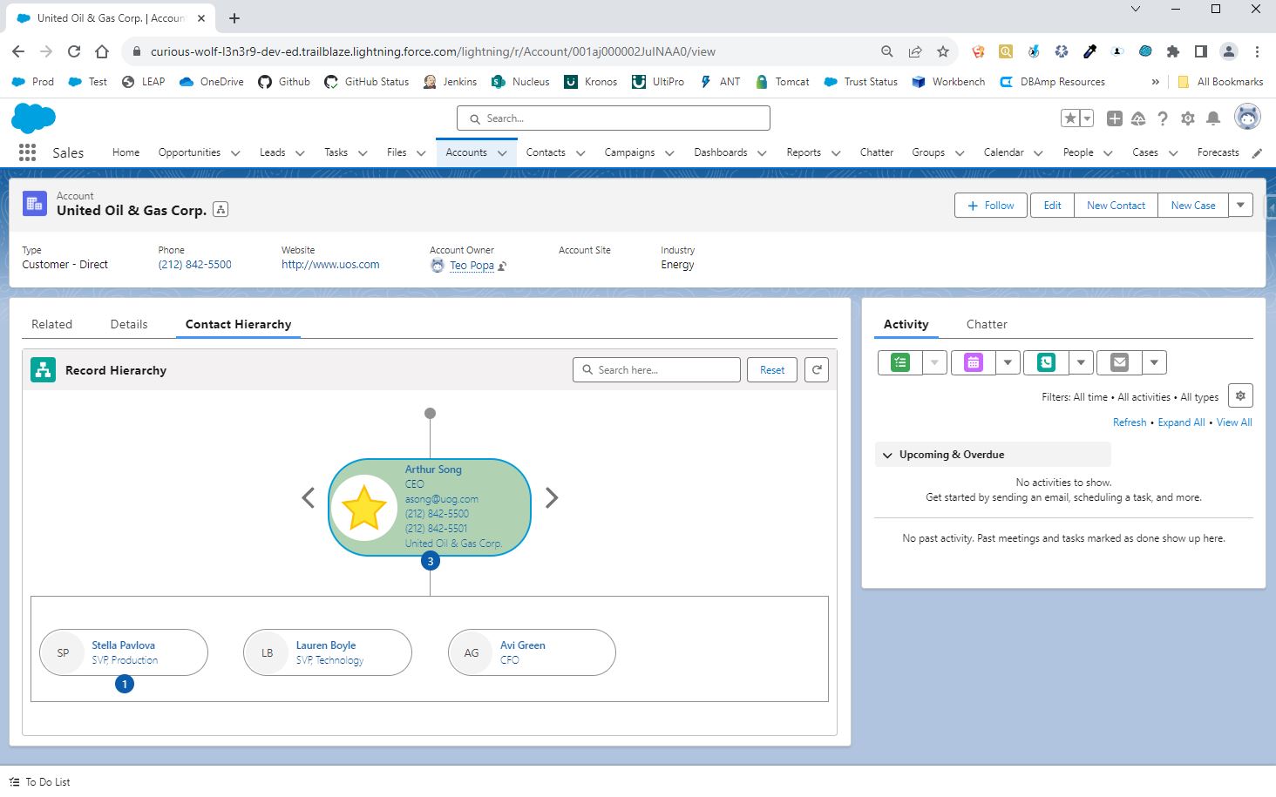Collapse the Upcoming & Overdue section

[887, 454]
